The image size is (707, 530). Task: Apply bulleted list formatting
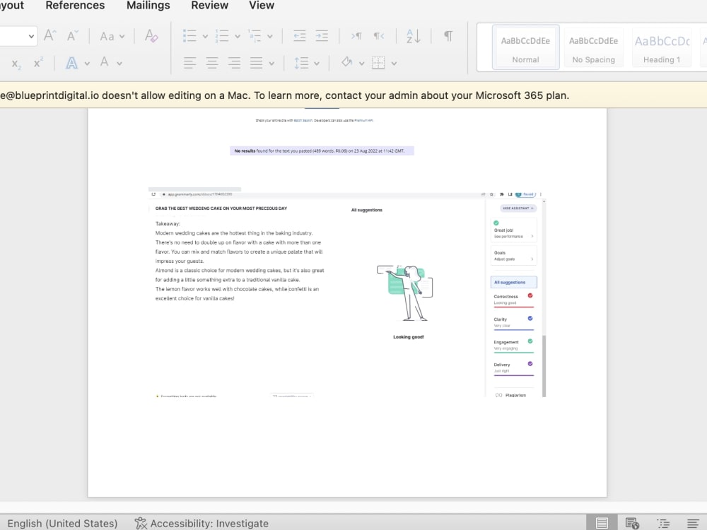point(189,35)
